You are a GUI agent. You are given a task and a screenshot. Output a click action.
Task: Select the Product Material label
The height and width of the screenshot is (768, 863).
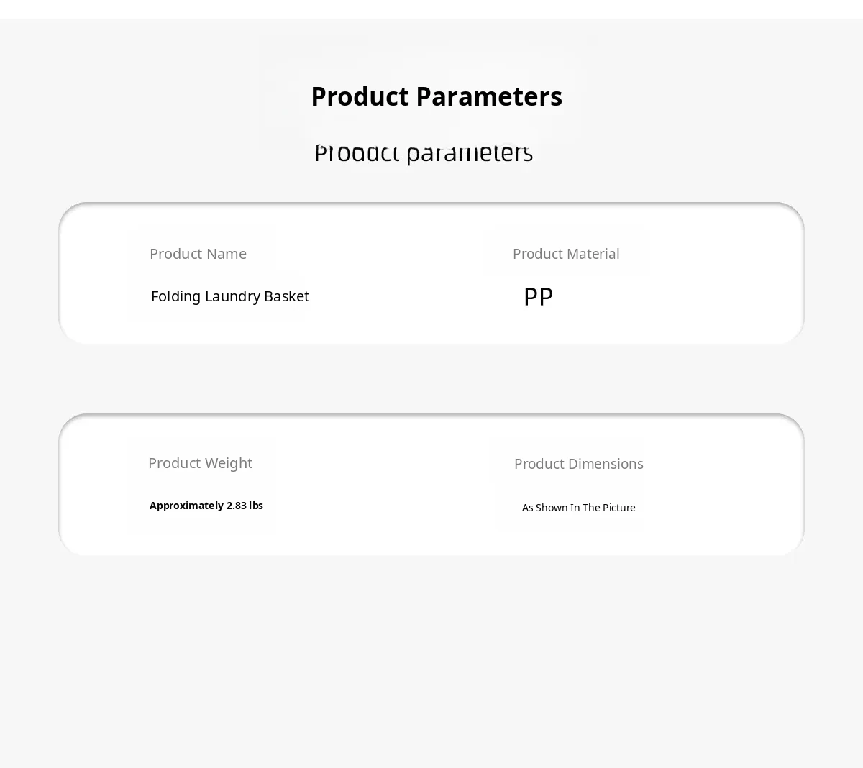[566, 254]
